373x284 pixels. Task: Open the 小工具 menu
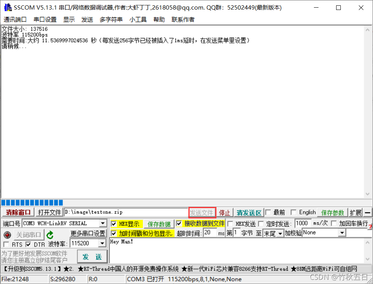point(138,20)
